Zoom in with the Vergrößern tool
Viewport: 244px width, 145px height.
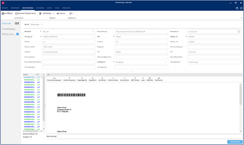(93, 79)
